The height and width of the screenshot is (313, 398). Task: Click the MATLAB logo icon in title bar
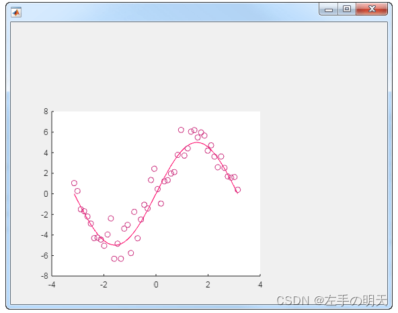[x=16, y=12]
